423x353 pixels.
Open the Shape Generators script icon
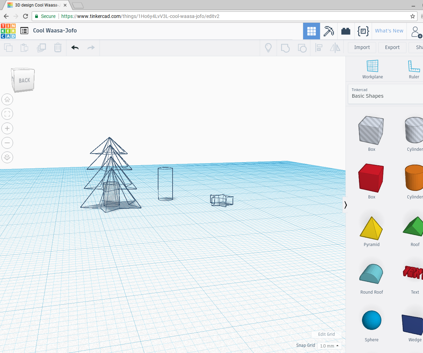coord(363,31)
